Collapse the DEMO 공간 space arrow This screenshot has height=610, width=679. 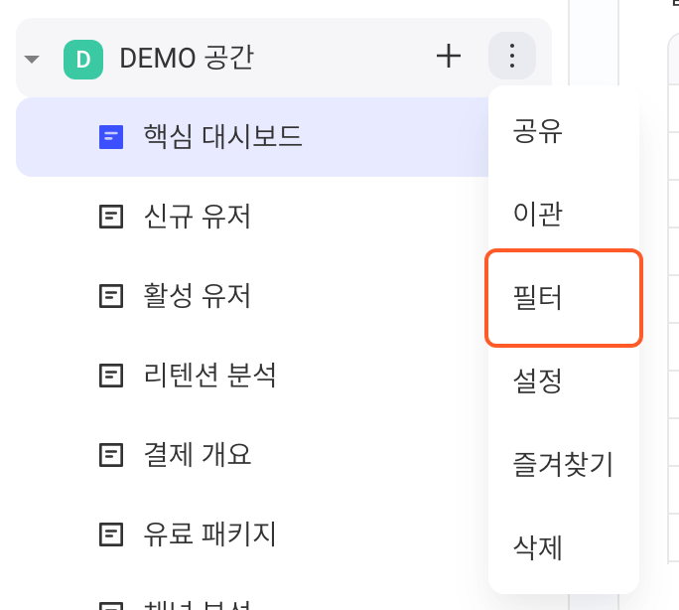[32, 59]
